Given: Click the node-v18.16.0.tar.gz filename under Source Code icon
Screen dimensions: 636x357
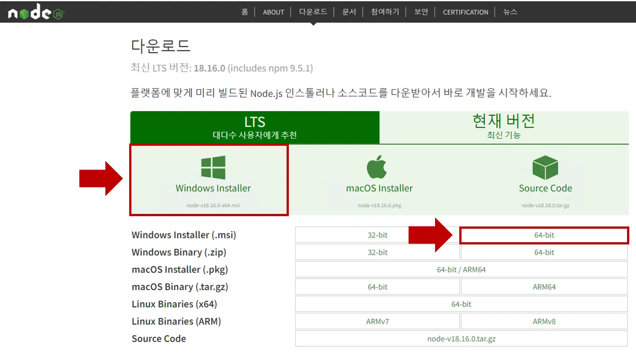Looking at the screenshot, I should [545, 205].
